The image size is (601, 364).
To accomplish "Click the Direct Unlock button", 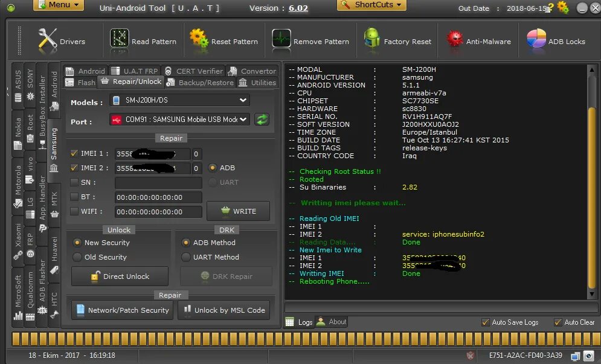I will (x=120, y=276).
